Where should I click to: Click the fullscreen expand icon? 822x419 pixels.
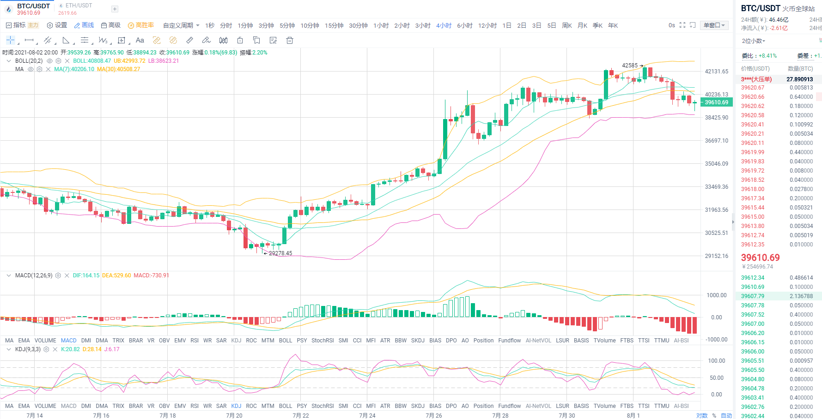pyautogui.click(x=682, y=25)
